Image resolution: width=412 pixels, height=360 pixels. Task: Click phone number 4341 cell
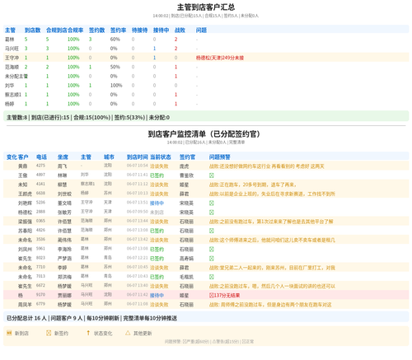tap(40, 184)
